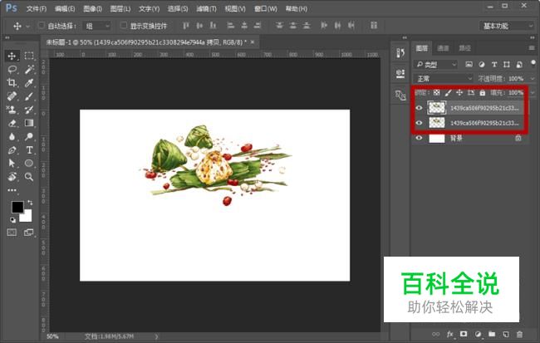Select the Lasso tool
This screenshot has height=343, width=540.
point(12,70)
